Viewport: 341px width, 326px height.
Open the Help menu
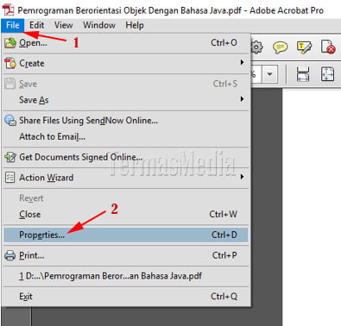click(135, 25)
